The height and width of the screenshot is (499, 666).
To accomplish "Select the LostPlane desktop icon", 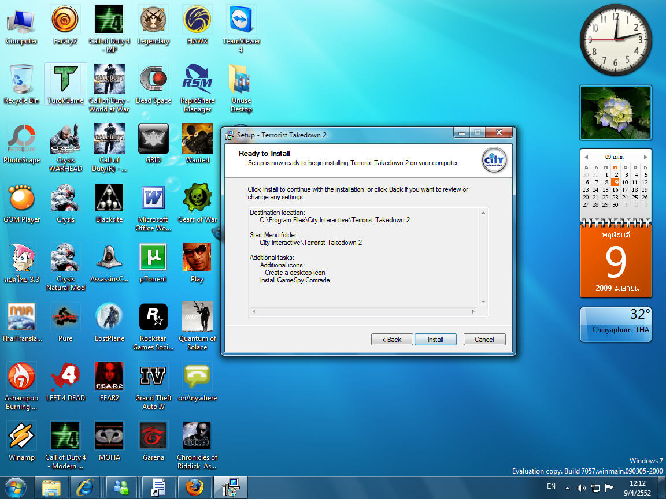I will 109,322.
